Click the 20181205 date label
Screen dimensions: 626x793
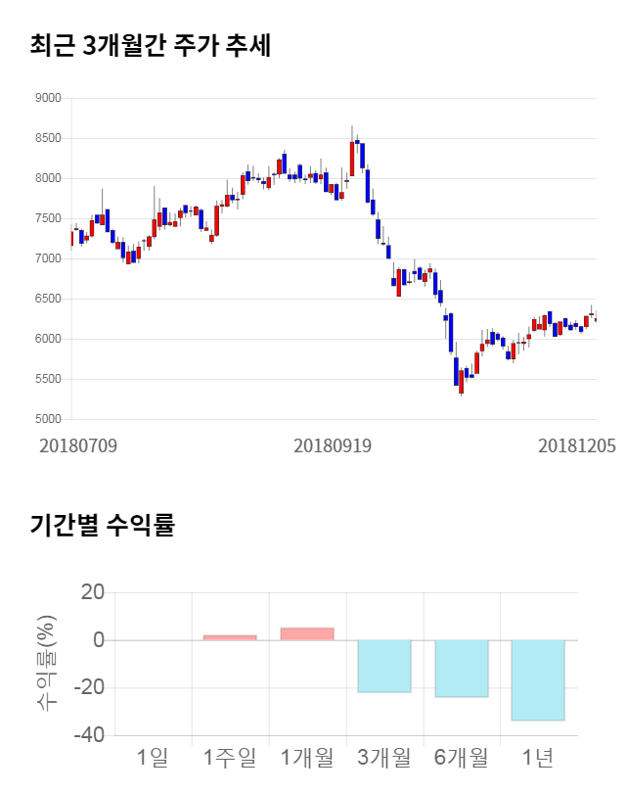pyautogui.click(x=577, y=445)
